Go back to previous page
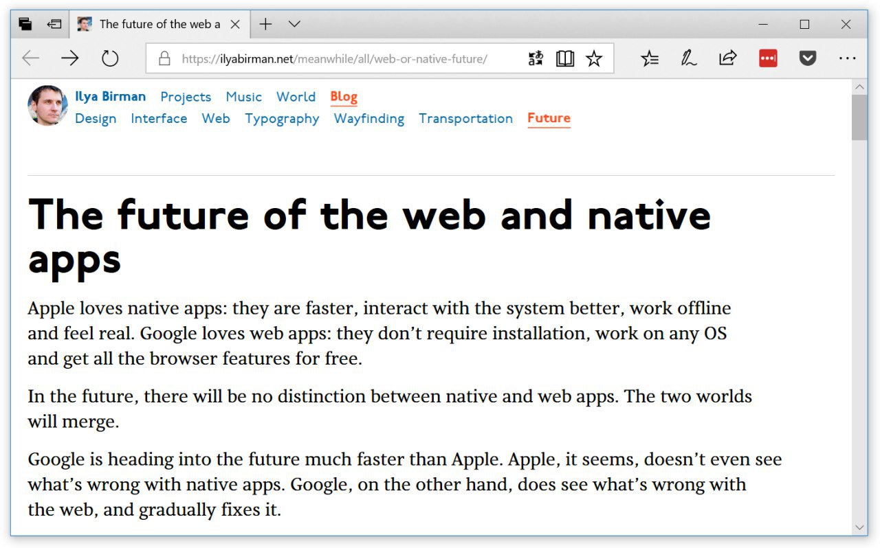The height and width of the screenshot is (548, 880). pyautogui.click(x=31, y=58)
